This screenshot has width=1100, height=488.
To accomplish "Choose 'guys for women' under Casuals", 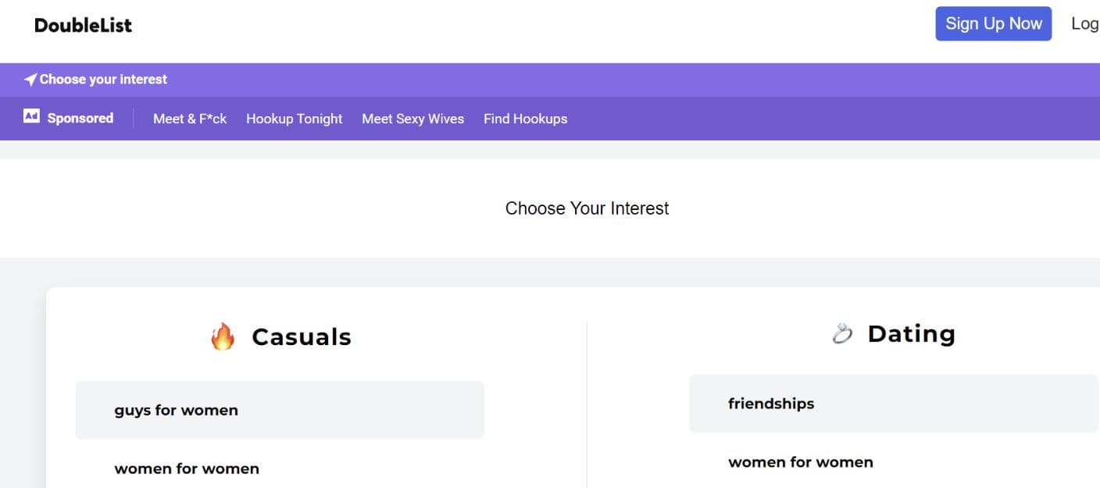I will [x=176, y=409].
